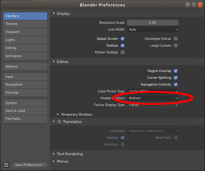Toggle the Translation Interface checkbox
The height and width of the screenshot is (171, 205).
click(123, 145)
